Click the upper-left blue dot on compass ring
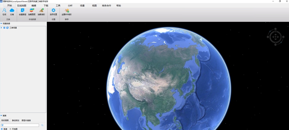 click(270, 32)
